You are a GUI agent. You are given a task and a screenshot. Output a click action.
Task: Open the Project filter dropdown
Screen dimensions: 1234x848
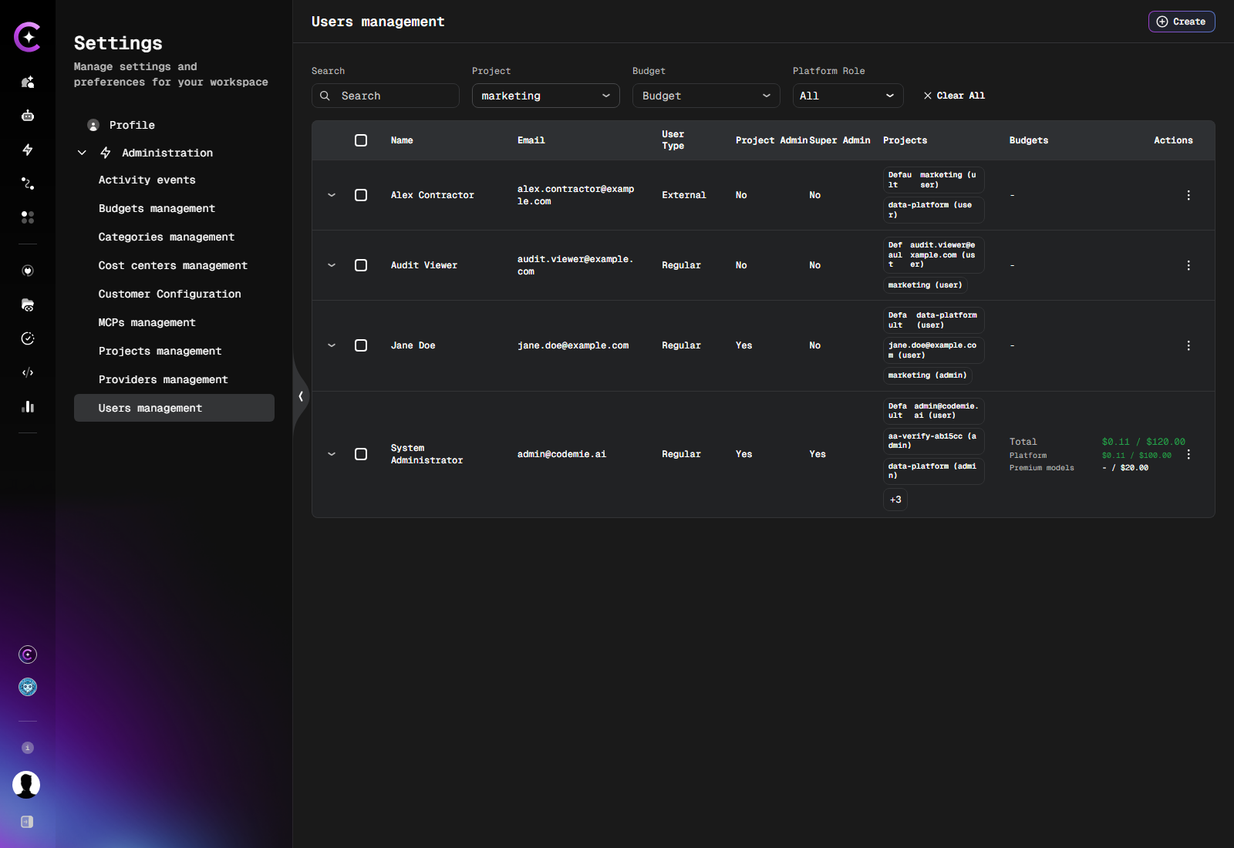[x=546, y=96]
